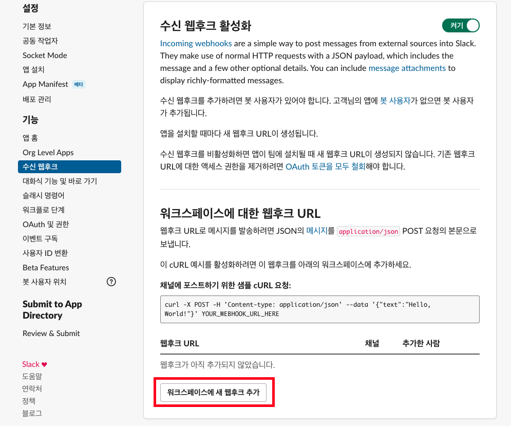Click the 채널 column header
511x426 pixels.
click(x=372, y=343)
